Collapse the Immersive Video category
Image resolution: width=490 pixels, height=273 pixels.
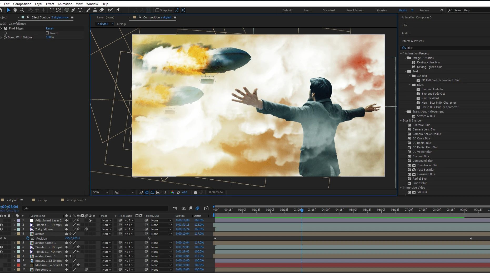click(x=401, y=188)
